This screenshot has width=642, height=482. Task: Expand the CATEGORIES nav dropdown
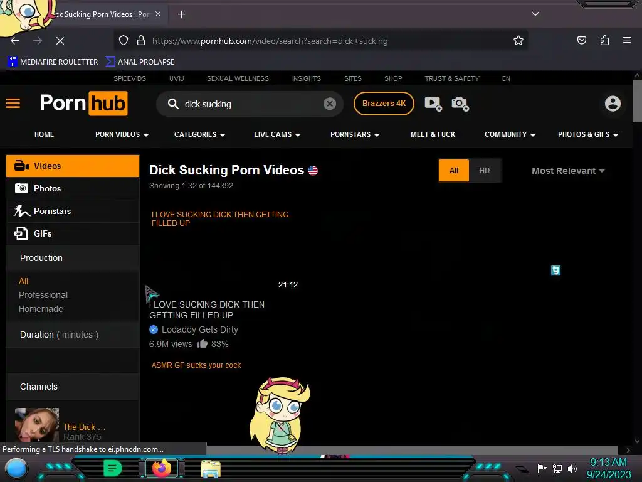coord(200,134)
